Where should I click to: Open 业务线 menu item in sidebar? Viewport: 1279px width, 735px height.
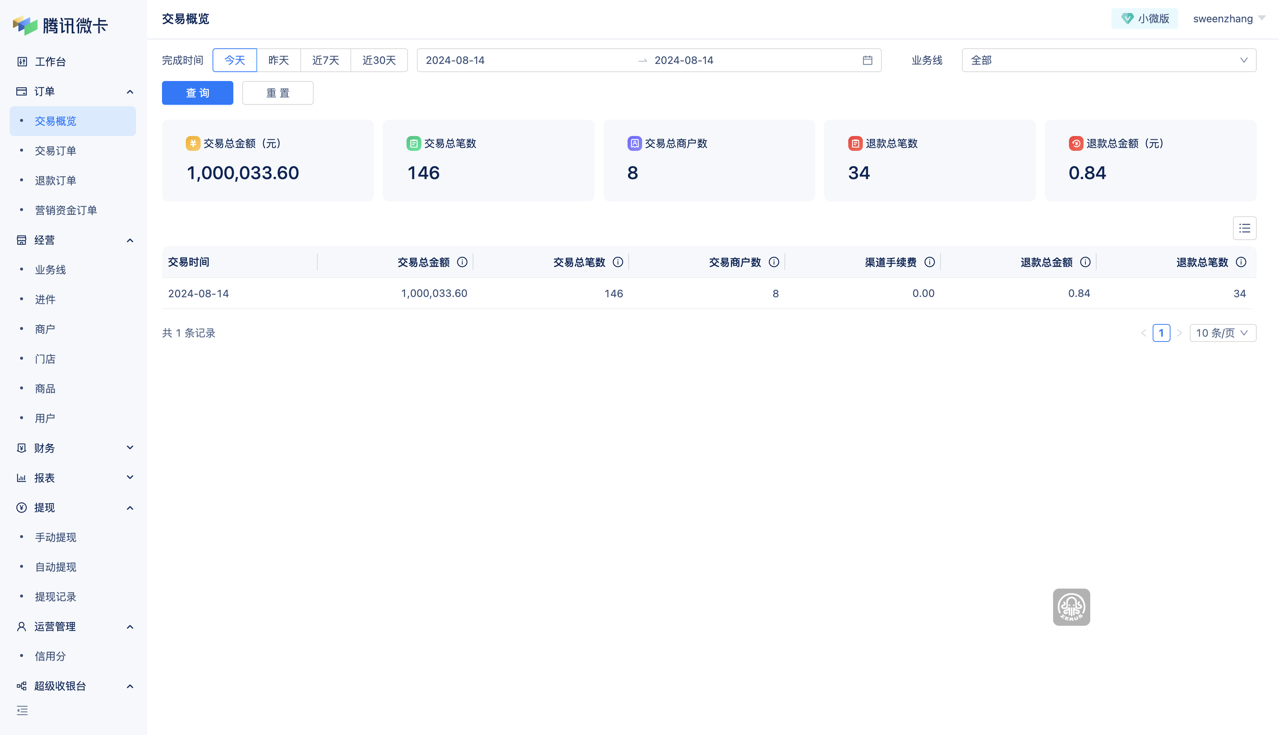coord(73,269)
